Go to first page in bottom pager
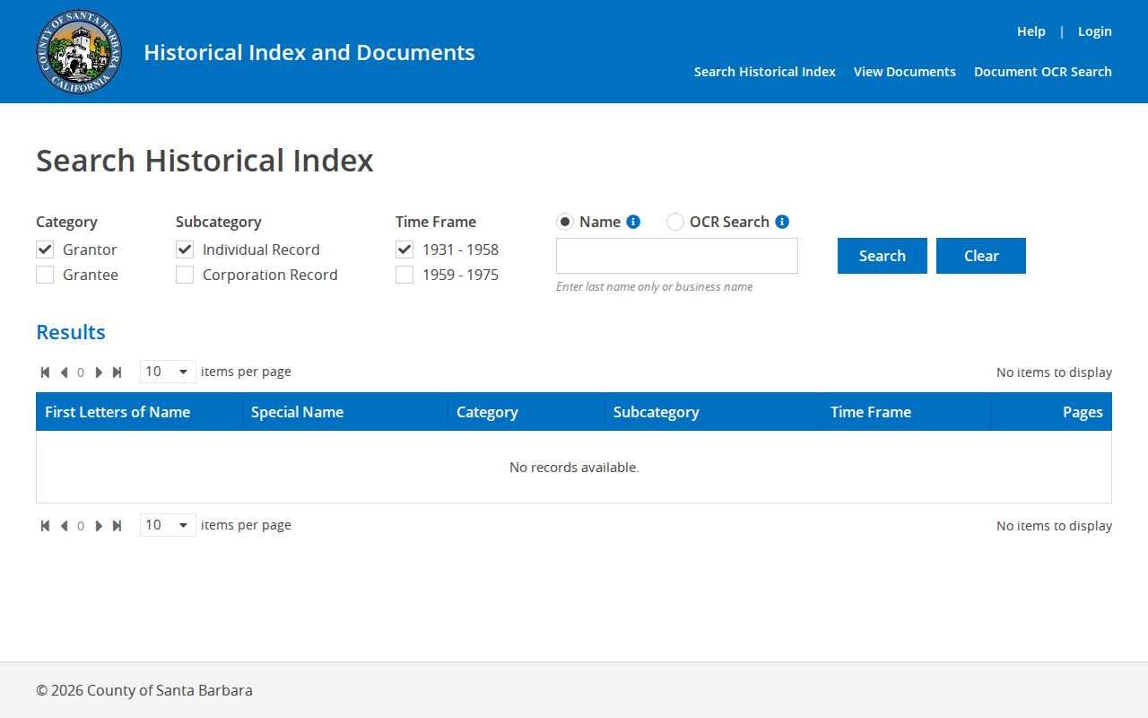The image size is (1148, 718). click(45, 526)
